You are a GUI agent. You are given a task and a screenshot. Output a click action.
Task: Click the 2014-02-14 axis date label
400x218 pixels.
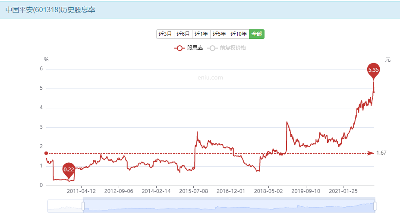pos(156,191)
